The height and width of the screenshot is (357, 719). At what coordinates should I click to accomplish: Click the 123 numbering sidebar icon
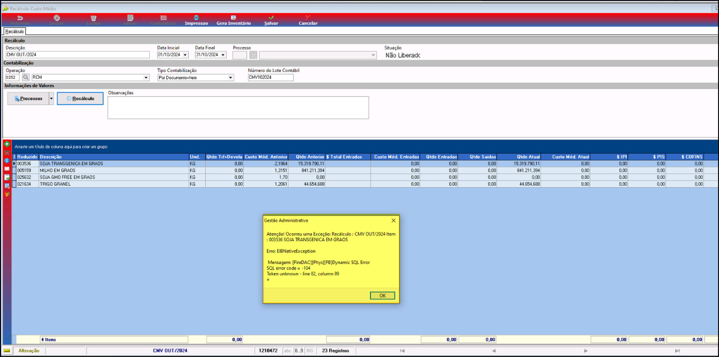(x=7, y=194)
